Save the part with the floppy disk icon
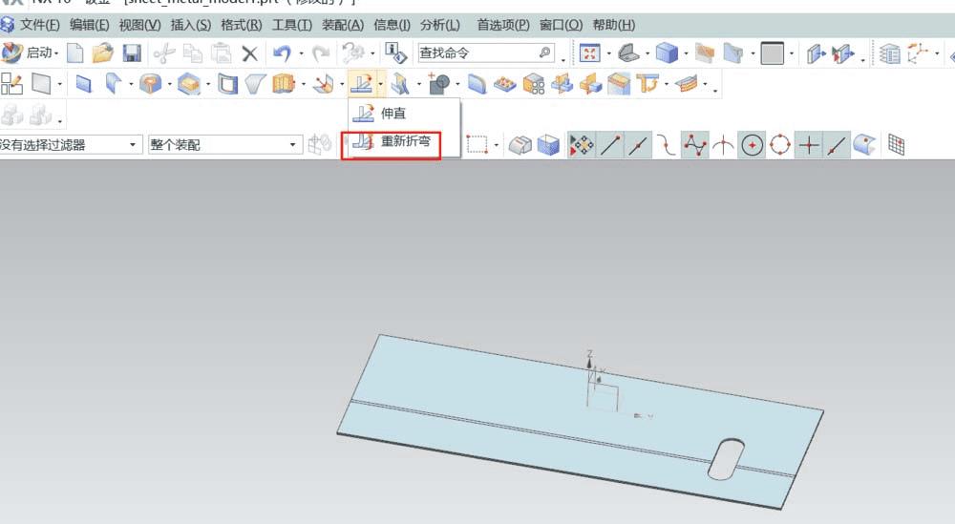Screen dimensions: 955x524 click(132, 53)
